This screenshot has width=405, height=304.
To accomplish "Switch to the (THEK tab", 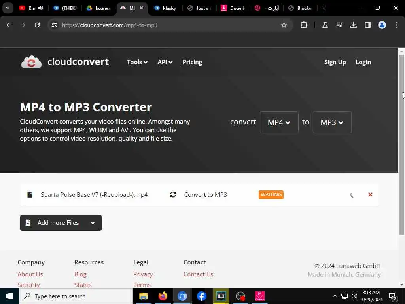I will click(x=65, y=8).
